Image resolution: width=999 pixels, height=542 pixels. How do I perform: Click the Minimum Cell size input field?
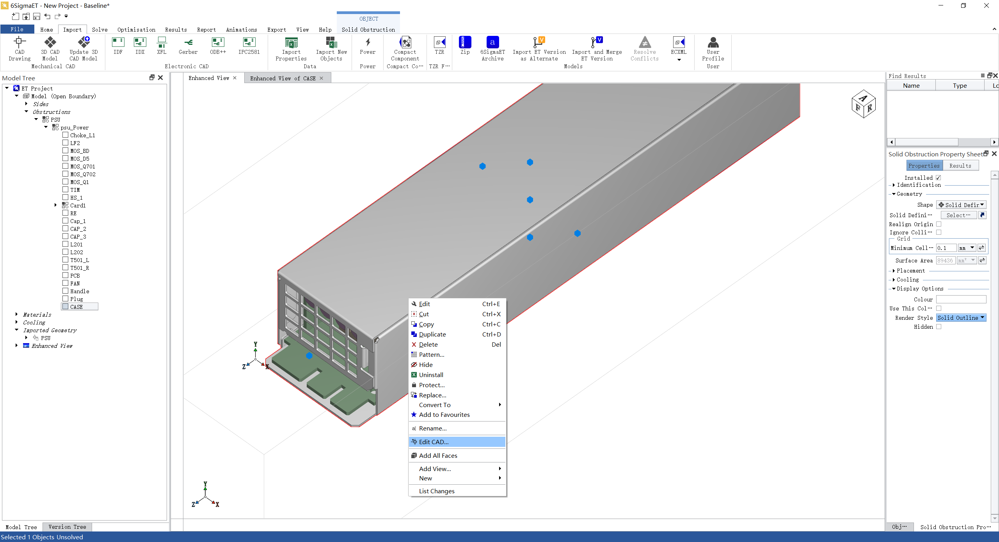[946, 248]
